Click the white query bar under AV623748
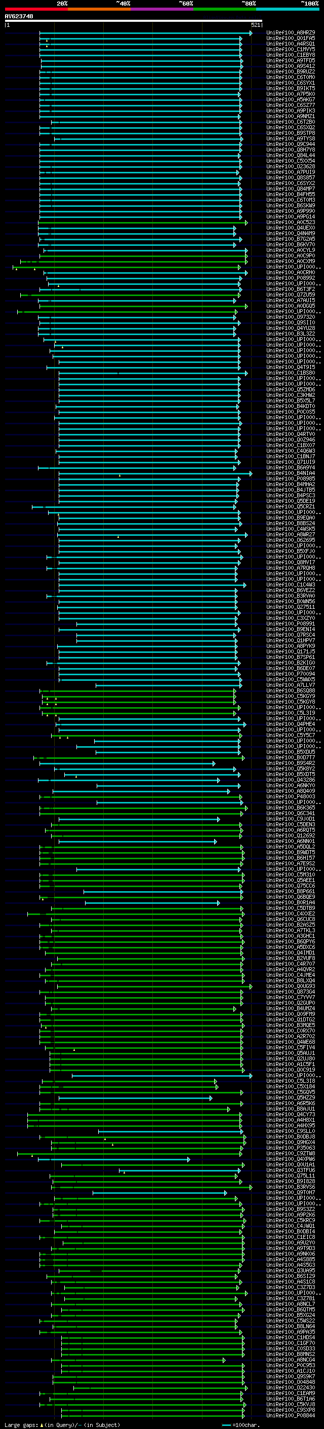Screen dimensions: 324x1429 click(134, 20)
